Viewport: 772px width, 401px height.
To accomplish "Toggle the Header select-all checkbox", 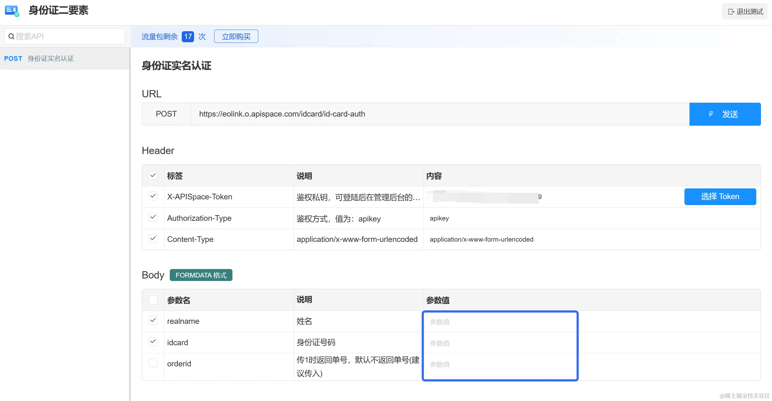I will [x=153, y=175].
